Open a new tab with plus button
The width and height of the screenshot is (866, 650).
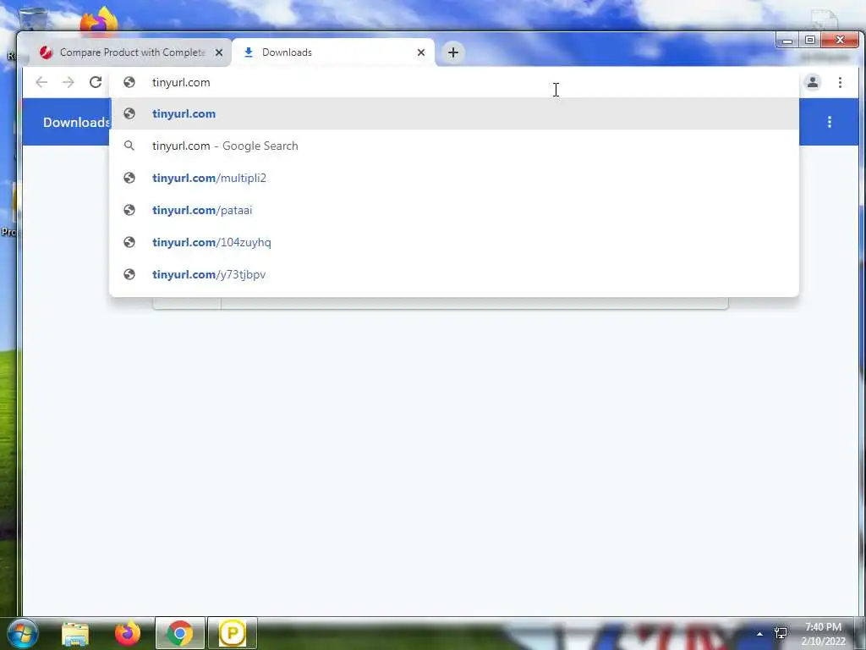point(453,52)
